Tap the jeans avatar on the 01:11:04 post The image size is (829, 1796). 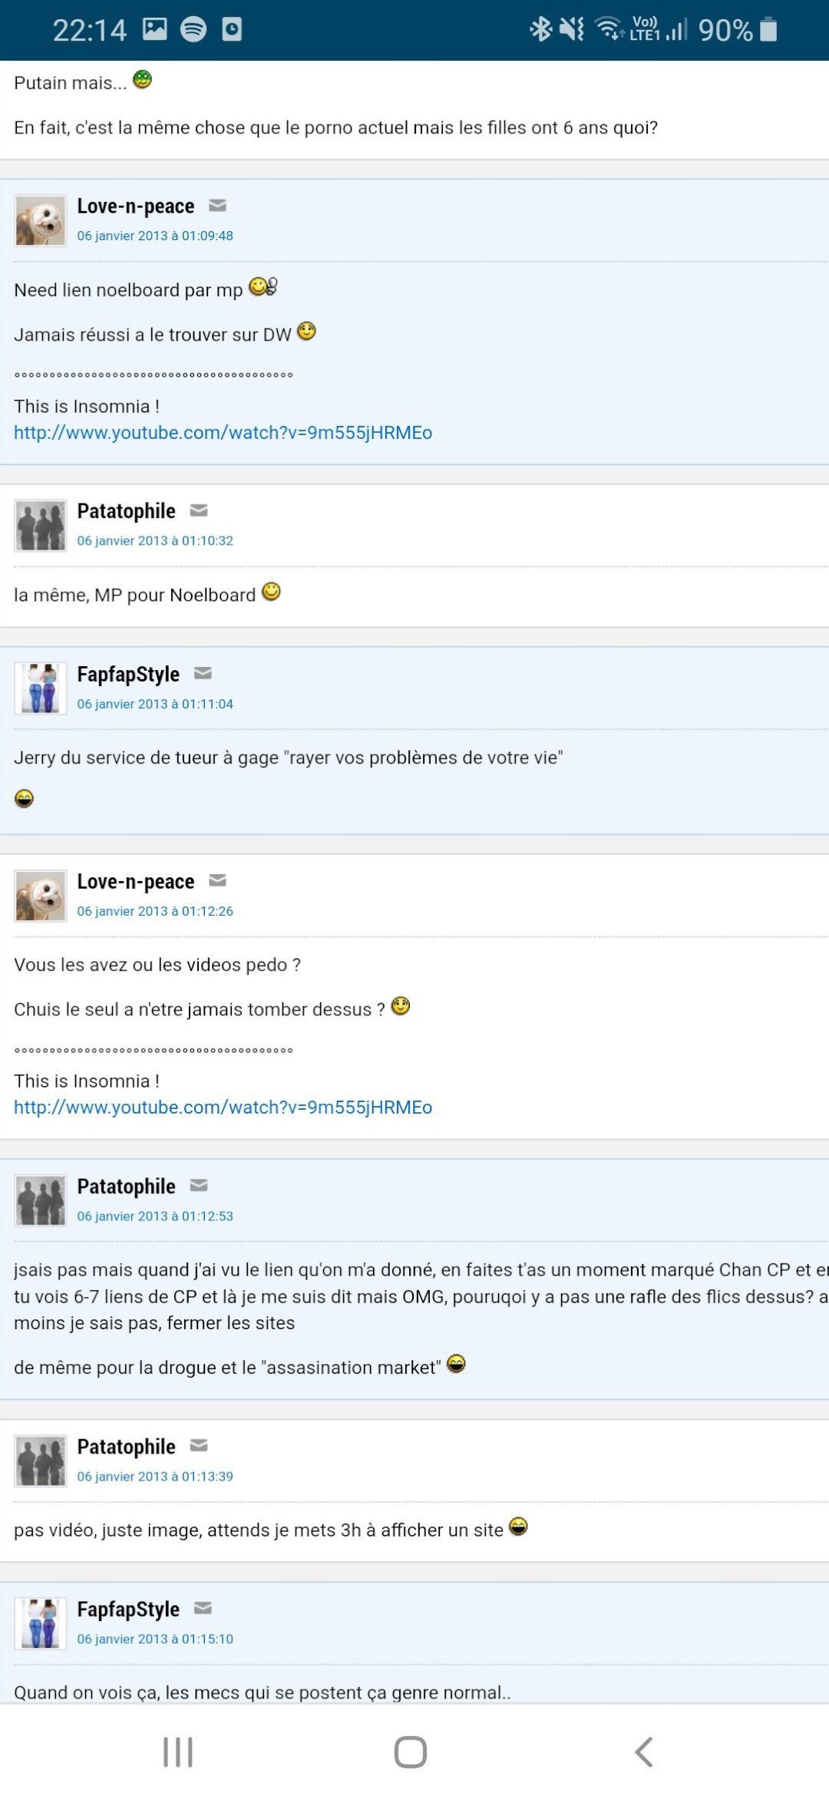coord(41,688)
